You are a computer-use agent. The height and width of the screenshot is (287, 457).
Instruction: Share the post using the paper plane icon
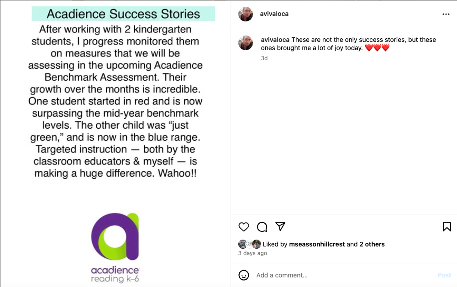coord(280,226)
